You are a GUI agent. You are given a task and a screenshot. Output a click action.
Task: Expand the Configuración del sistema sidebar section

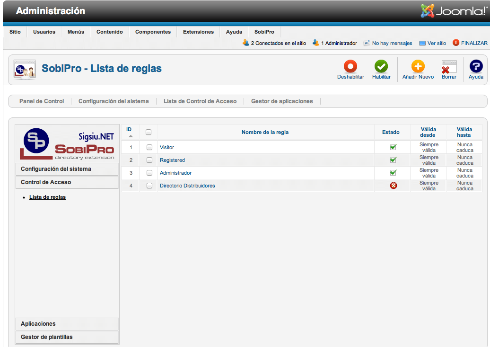[67, 169]
